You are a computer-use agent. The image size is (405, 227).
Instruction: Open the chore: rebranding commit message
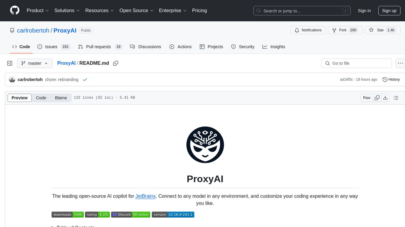62,80
